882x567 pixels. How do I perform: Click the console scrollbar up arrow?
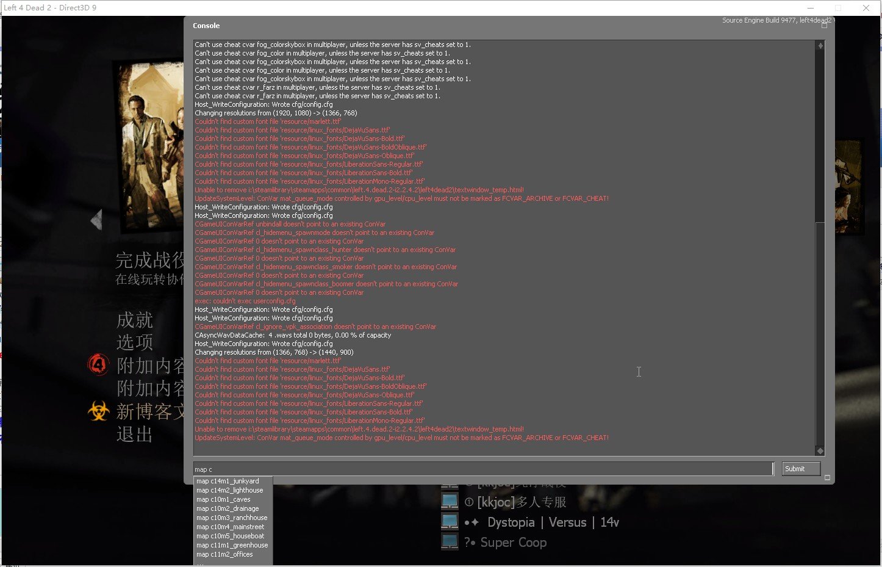point(820,46)
